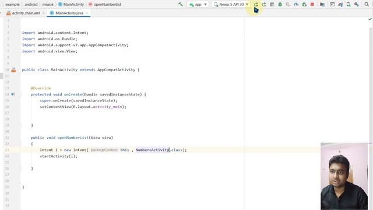Open the Profiler gauge icon
373x210 pixels.
[296, 4]
